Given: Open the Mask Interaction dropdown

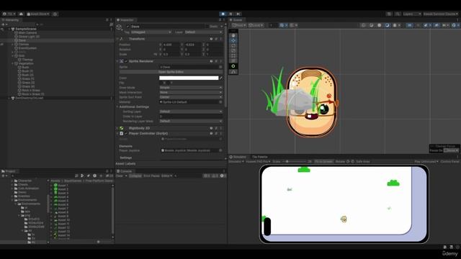Looking at the screenshot, I should pyautogui.click(x=190, y=92).
